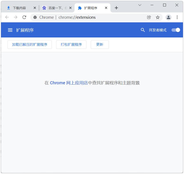Switch to the 百度一下 tab
This screenshot has height=174, width=184.
tap(55, 8)
